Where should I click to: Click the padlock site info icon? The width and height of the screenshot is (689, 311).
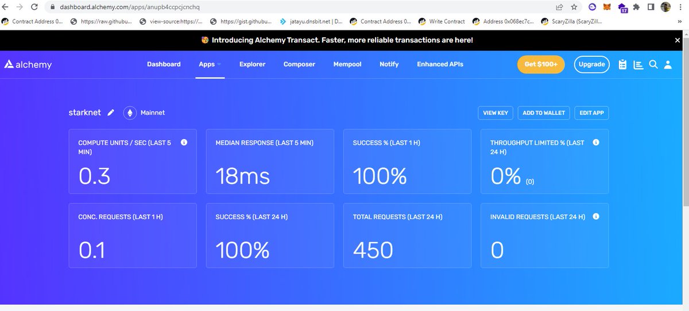point(52,7)
